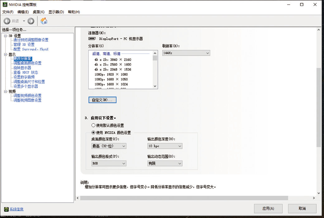Open the 刷新率 144Hz dropdown
The height and width of the screenshot is (218, 324).
coord(186,53)
